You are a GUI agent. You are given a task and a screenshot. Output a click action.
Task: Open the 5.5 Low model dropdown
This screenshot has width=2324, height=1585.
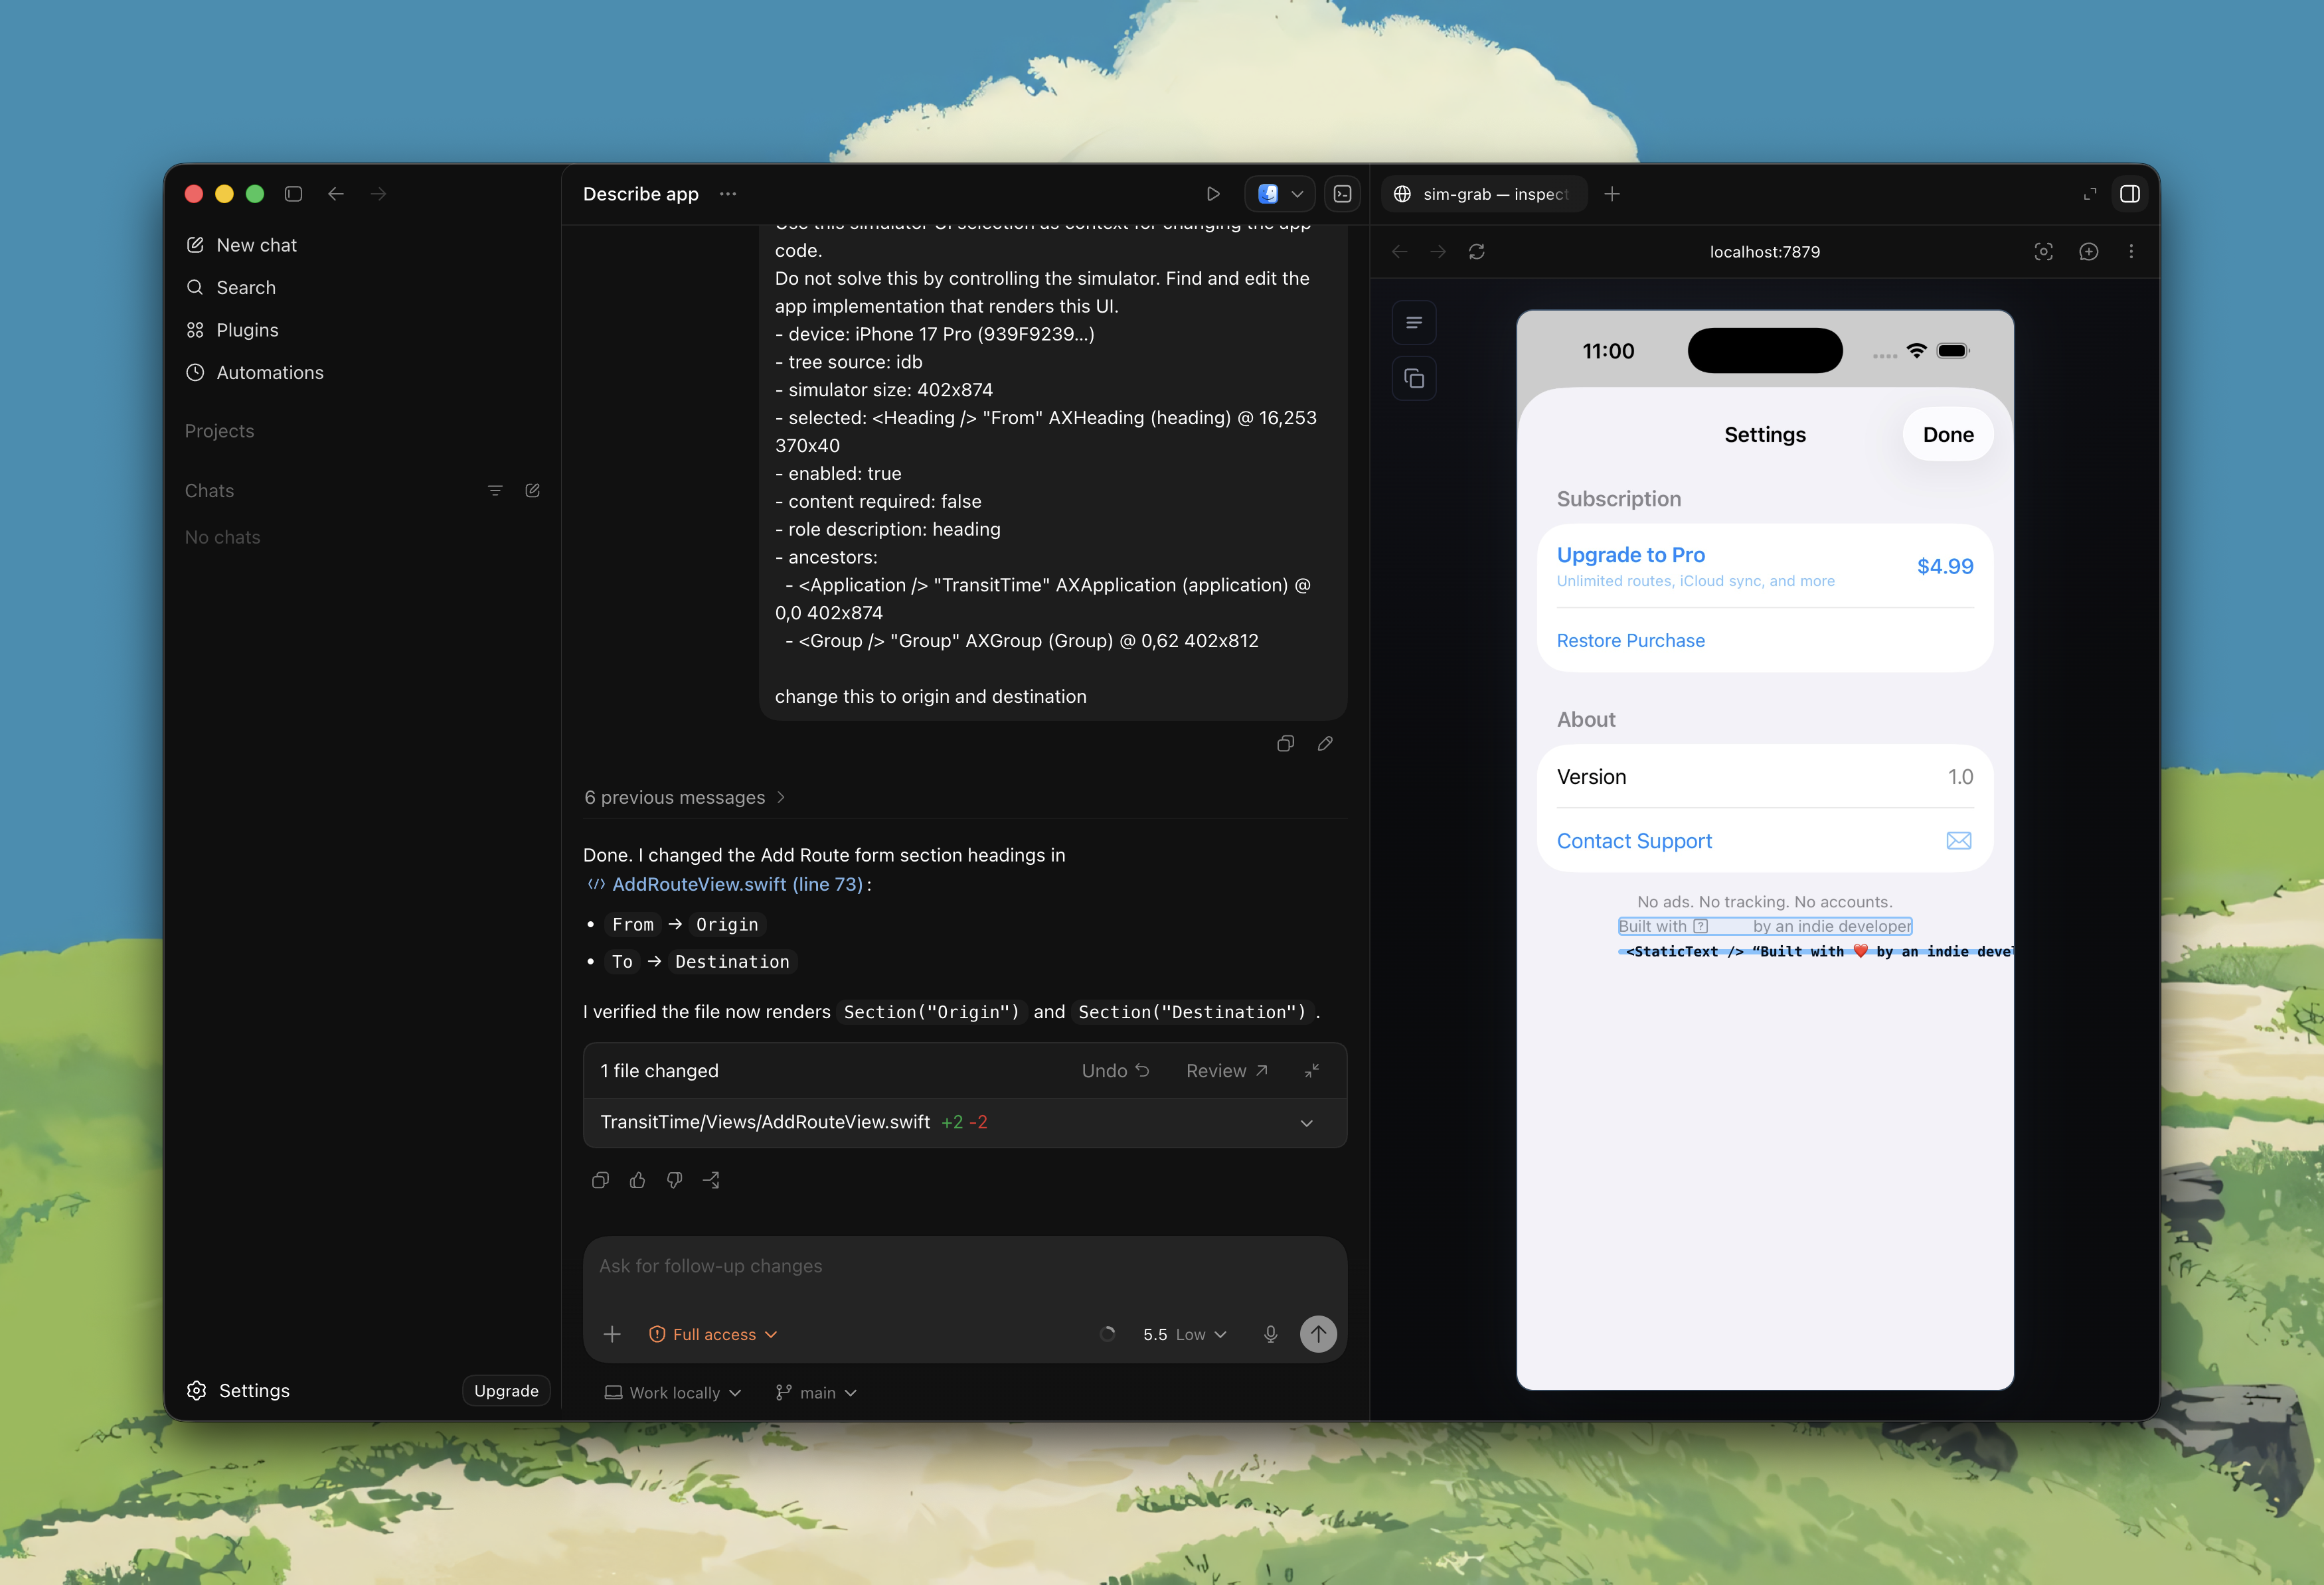(1184, 1334)
